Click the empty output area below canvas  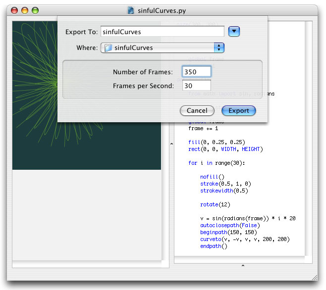point(87,215)
